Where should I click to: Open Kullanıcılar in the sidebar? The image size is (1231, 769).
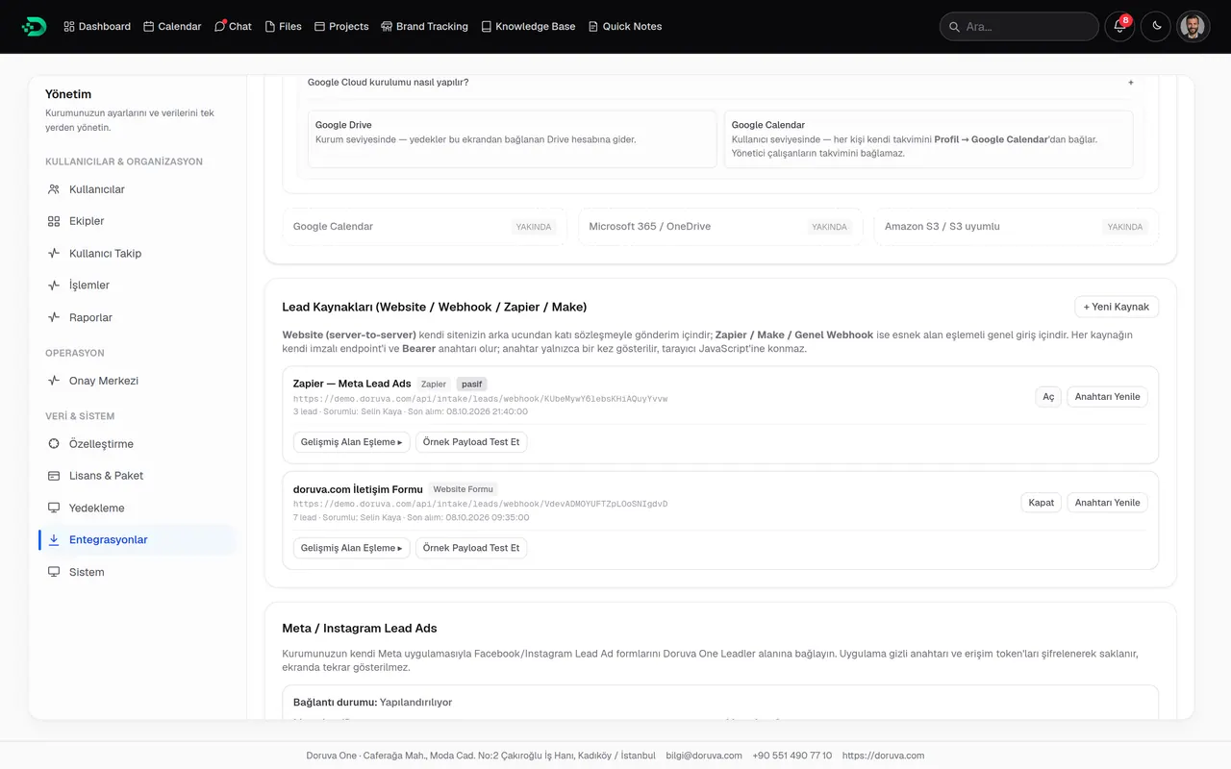tap(138, 189)
